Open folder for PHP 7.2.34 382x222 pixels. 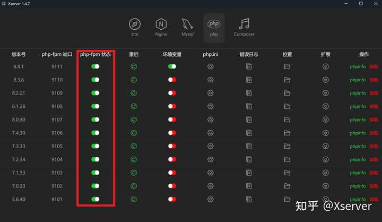287,159
